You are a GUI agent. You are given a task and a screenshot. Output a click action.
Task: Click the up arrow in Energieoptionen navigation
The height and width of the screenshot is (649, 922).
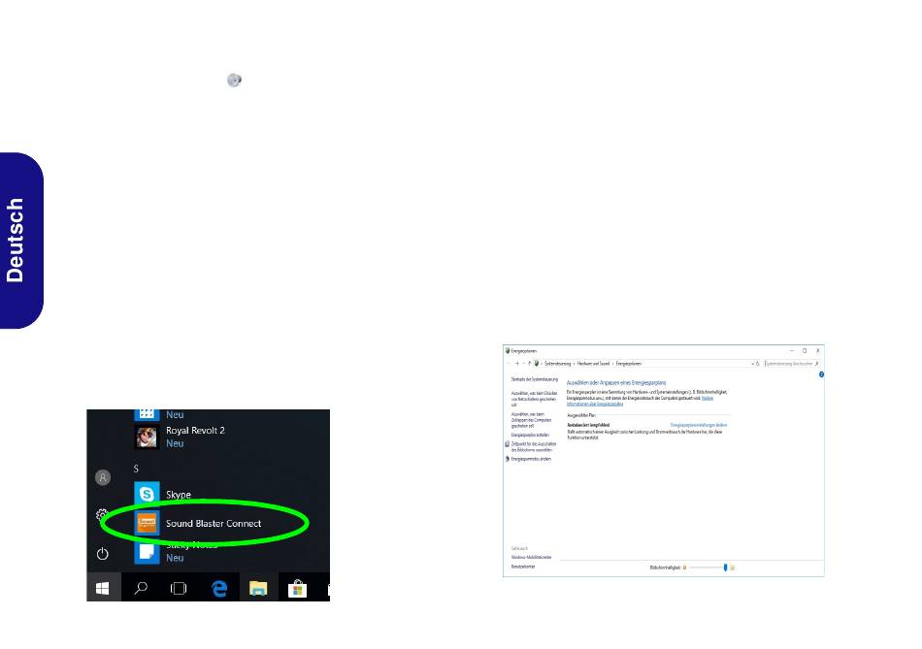(529, 363)
